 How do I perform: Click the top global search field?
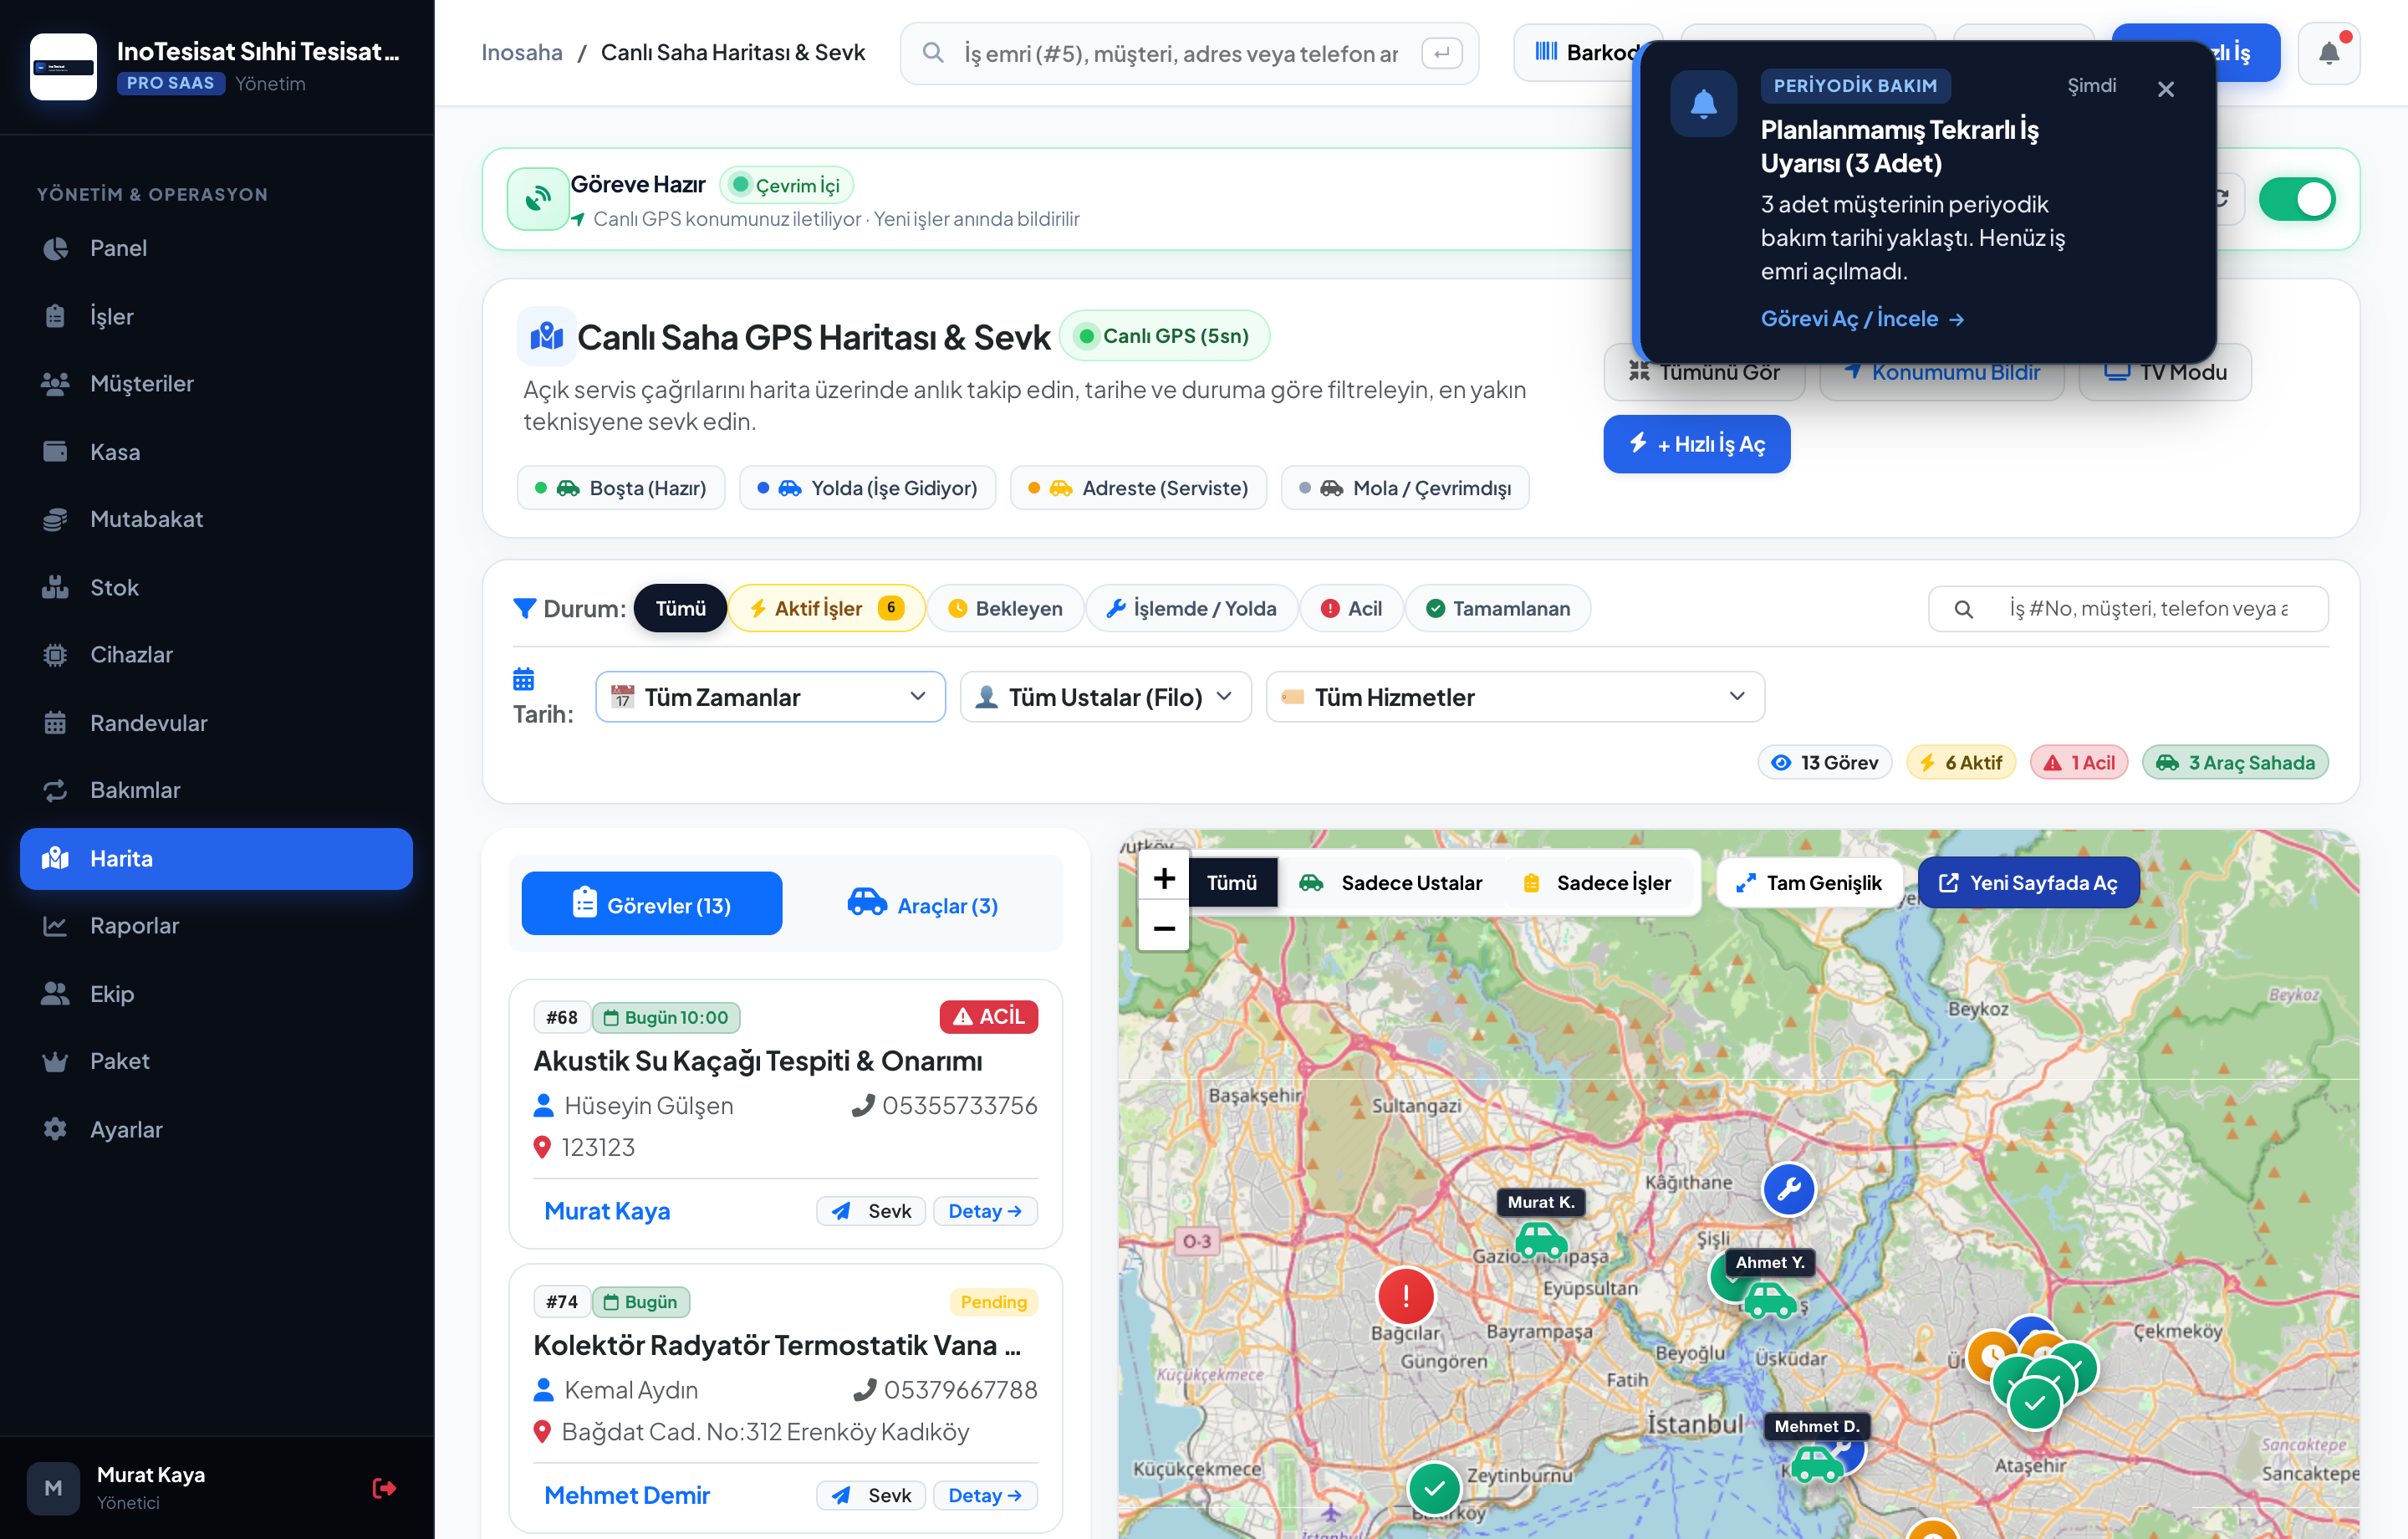click(x=1188, y=54)
